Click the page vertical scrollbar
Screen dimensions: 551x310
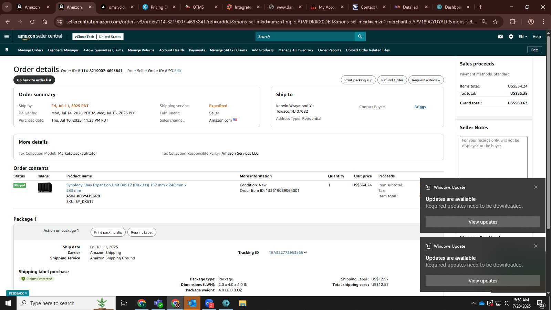coord(548,133)
